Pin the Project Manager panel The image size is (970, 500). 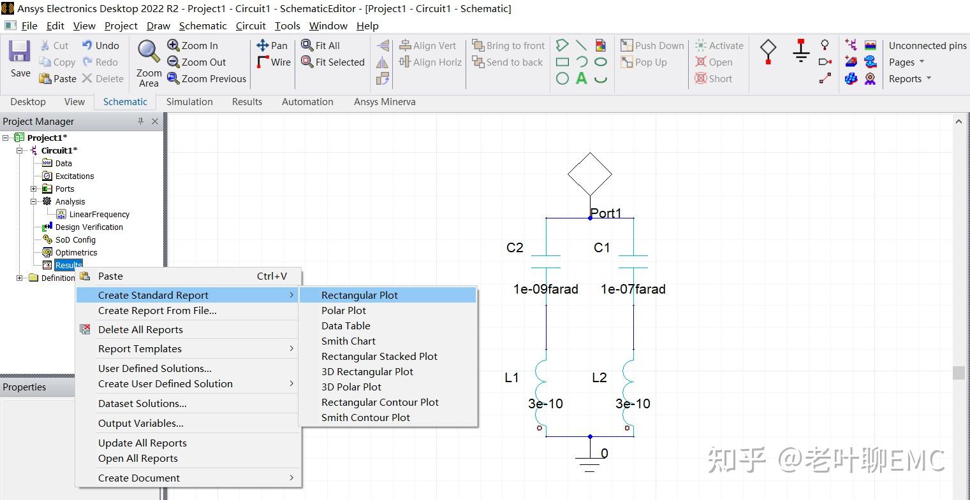141,121
